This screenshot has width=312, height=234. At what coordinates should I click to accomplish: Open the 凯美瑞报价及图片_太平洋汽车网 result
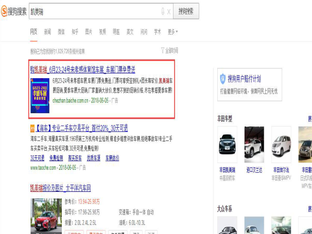tap(60, 188)
